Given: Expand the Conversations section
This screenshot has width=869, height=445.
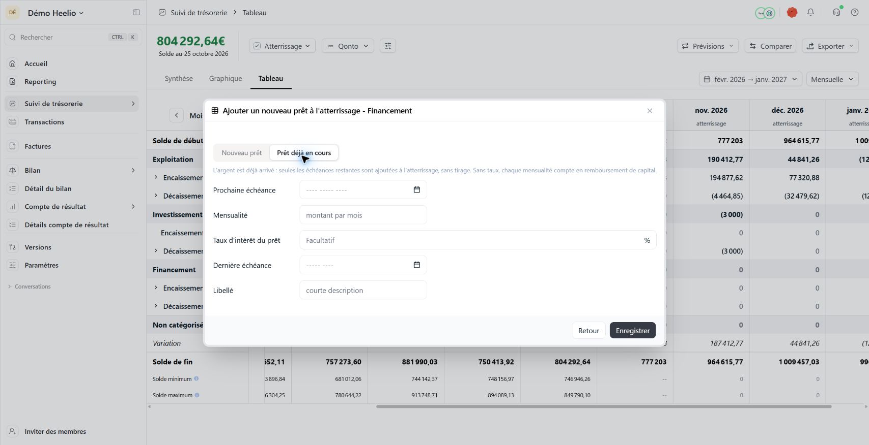Looking at the screenshot, I should click(30, 287).
